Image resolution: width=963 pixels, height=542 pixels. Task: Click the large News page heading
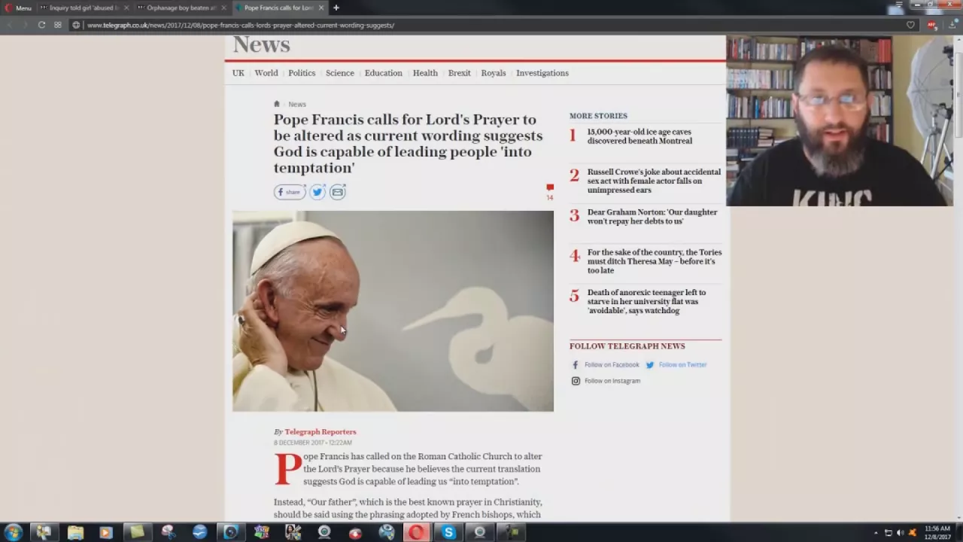click(x=261, y=44)
